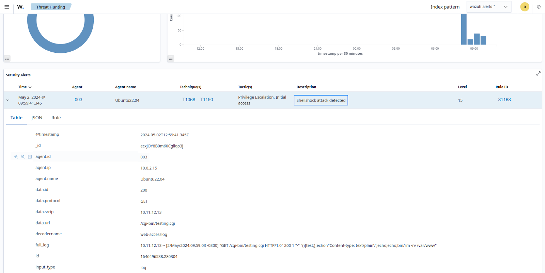Screen dimensions: 545x273
Task: Click the Technique(s) column header
Action: 190,87
